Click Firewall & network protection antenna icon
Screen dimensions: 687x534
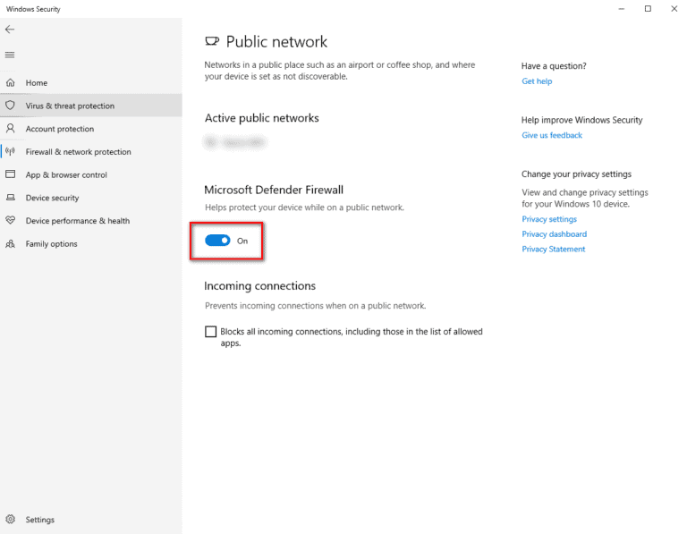(11, 152)
